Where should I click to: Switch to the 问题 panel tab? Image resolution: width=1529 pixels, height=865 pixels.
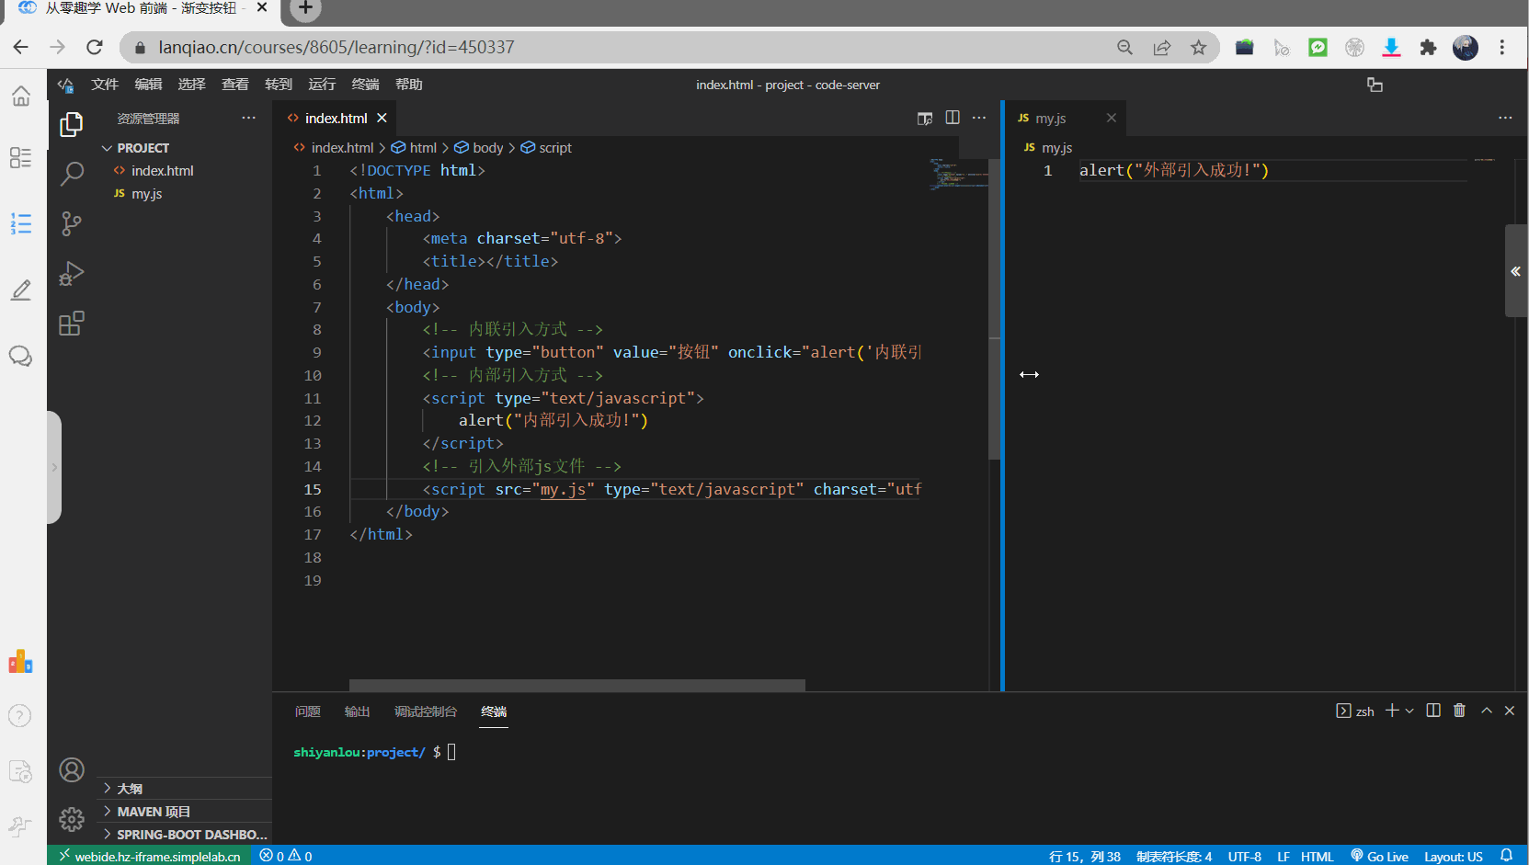point(307,711)
